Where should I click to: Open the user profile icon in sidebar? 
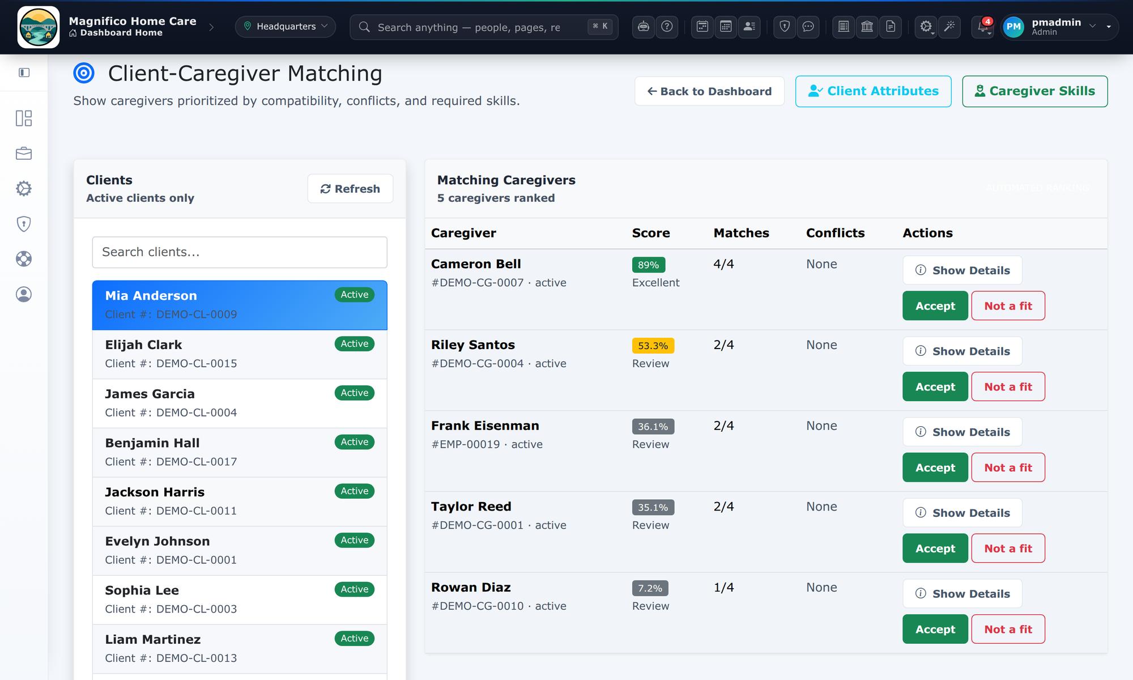click(x=24, y=294)
